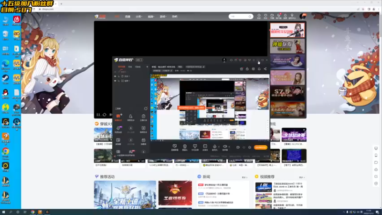Open the 全新十速 recommended activity banner
Screen dimensions: 382x215
coord(125,194)
